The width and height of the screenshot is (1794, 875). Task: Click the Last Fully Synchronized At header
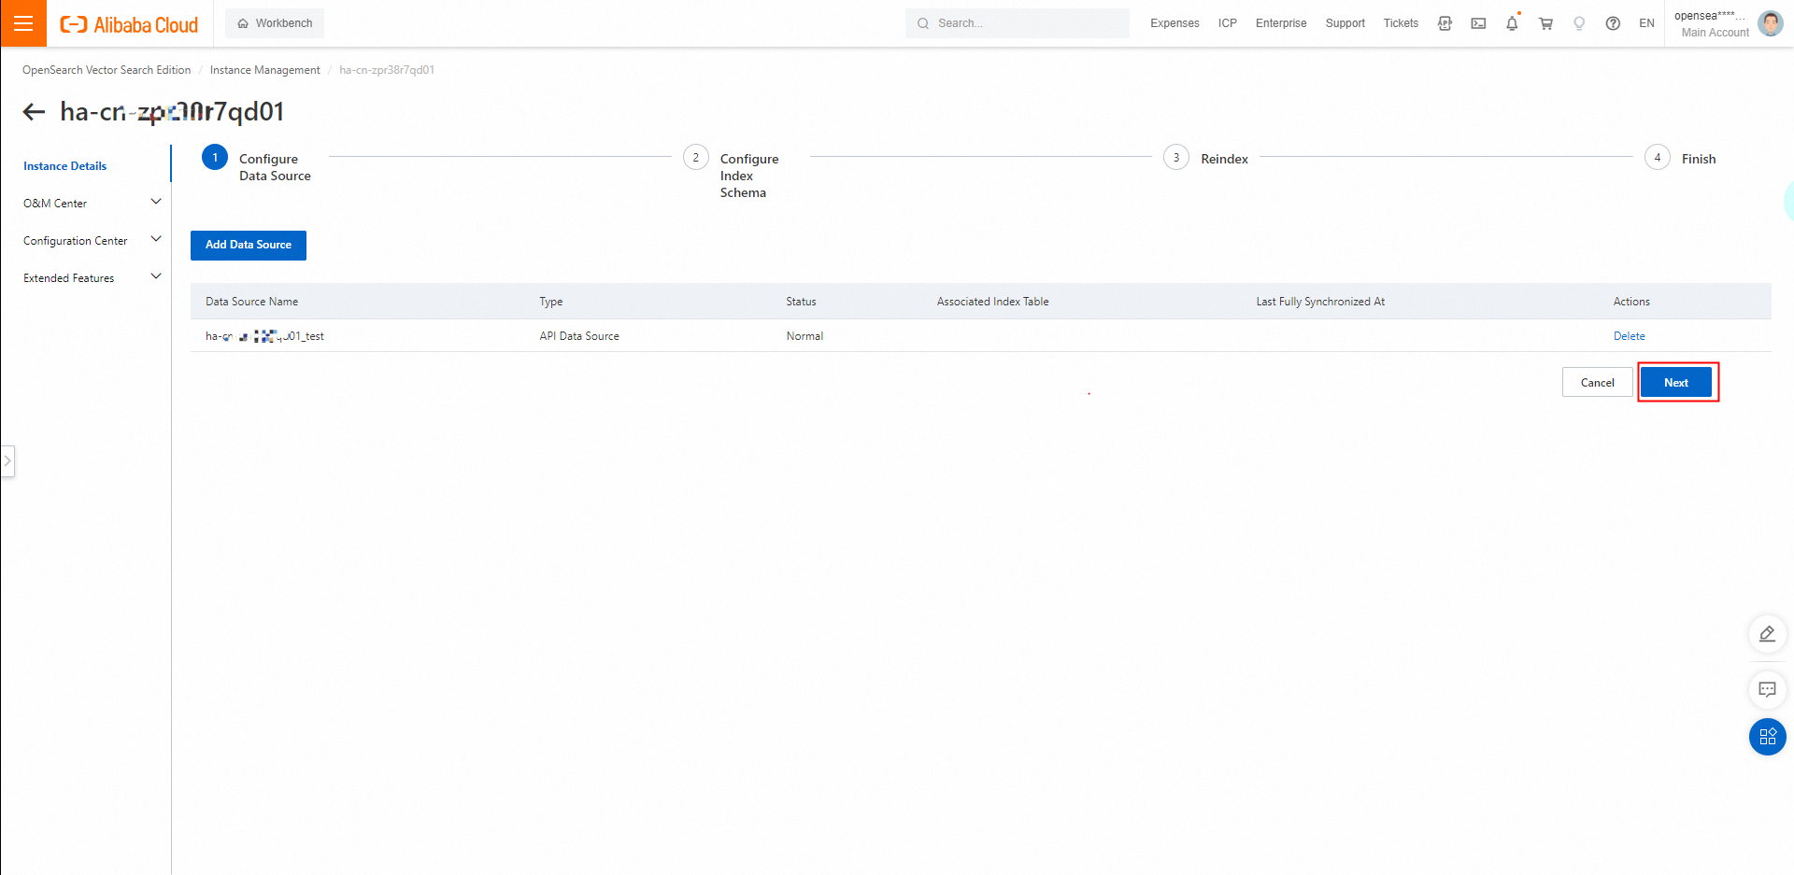[x=1320, y=302]
